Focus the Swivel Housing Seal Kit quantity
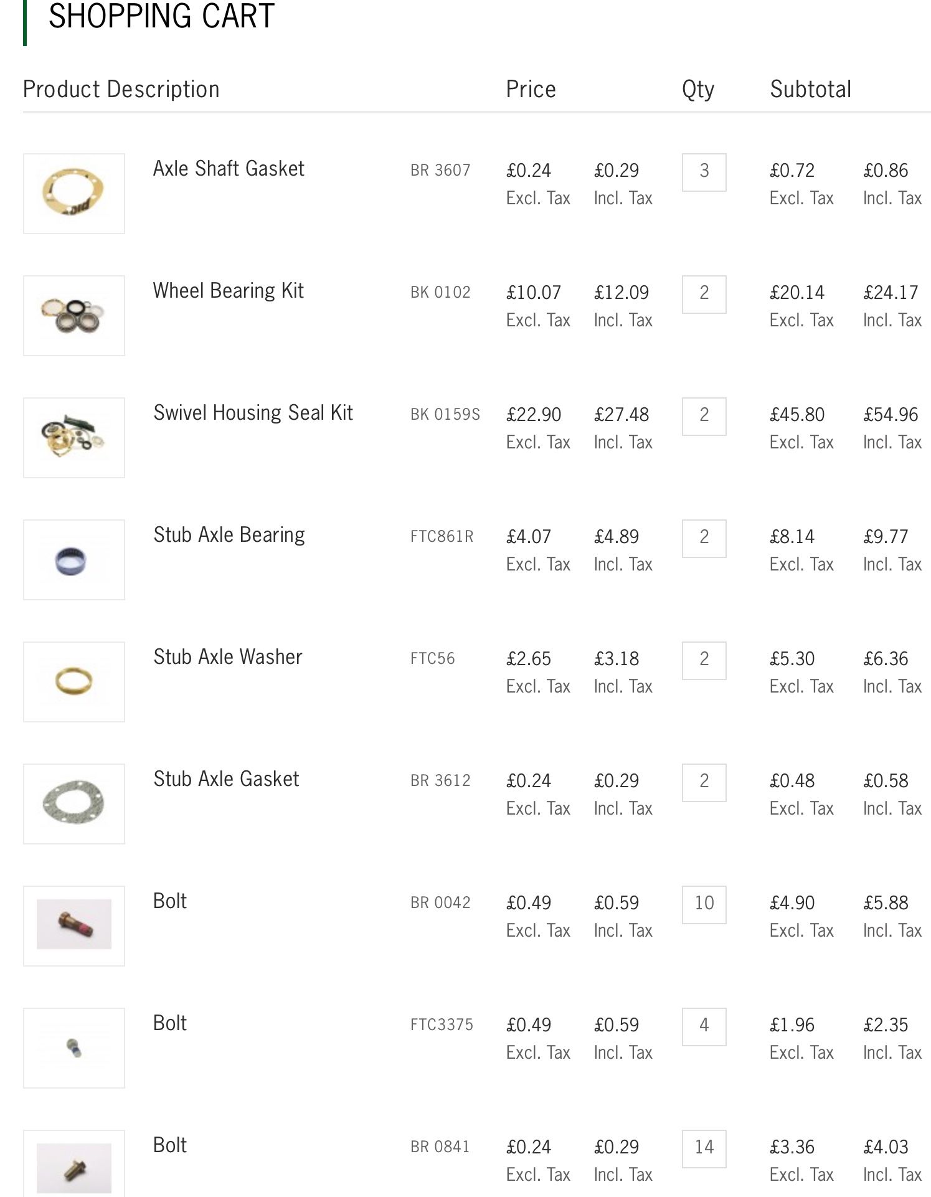 pos(704,417)
